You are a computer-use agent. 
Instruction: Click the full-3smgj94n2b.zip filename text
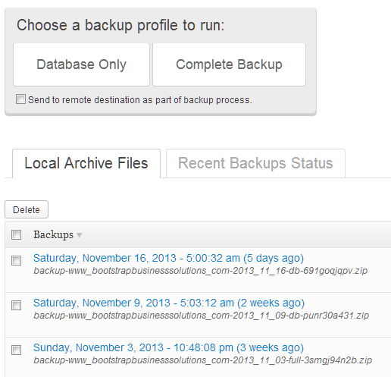coord(203,360)
